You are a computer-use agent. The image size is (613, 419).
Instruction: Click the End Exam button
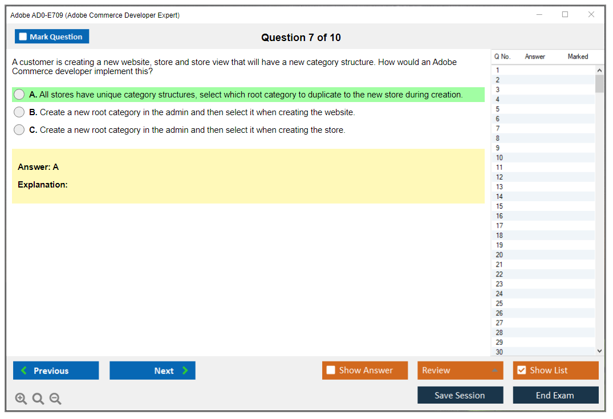555,395
